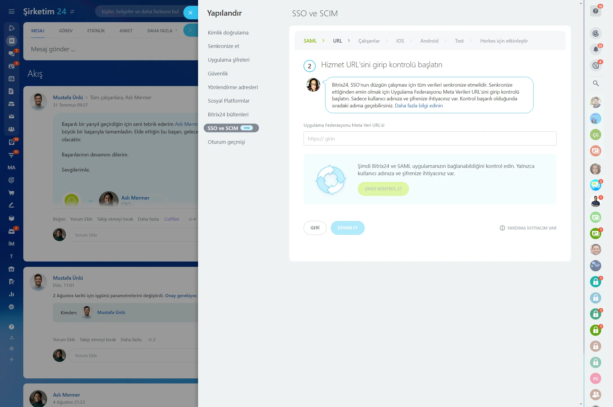Click the search magnifier in right panel
613x407 pixels.
tap(596, 83)
